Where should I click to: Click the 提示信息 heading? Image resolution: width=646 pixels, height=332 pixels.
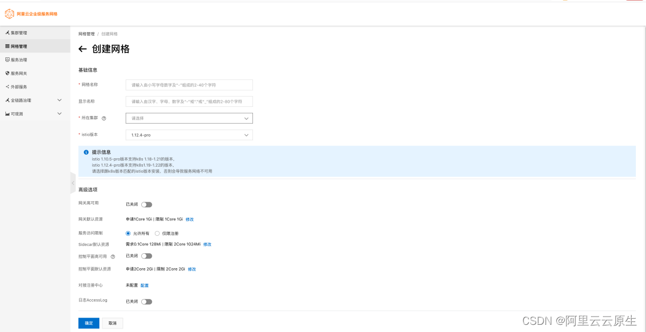pos(101,152)
